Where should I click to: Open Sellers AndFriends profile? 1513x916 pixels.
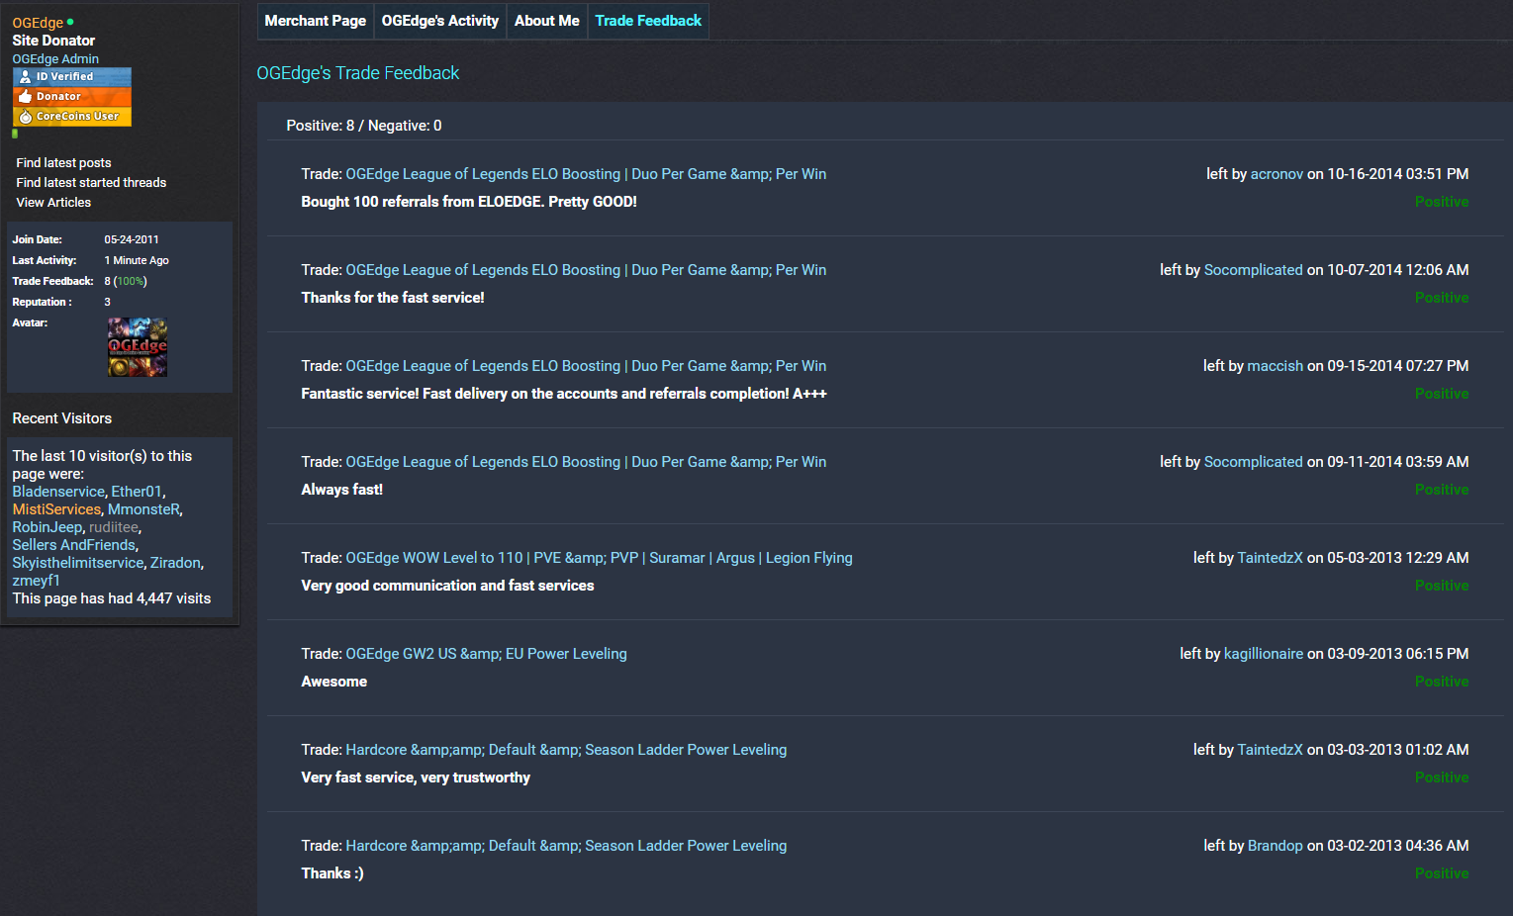tap(74, 545)
